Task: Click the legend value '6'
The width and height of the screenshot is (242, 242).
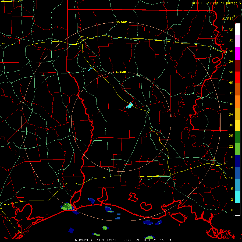Action: click(x=232, y=189)
